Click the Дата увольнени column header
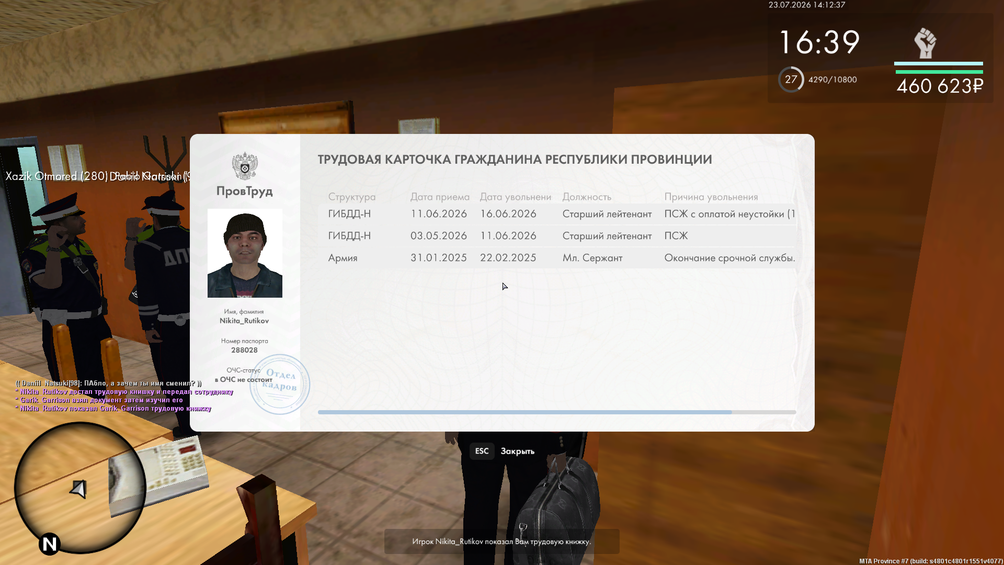The image size is (1004, 565). [516, 197]
